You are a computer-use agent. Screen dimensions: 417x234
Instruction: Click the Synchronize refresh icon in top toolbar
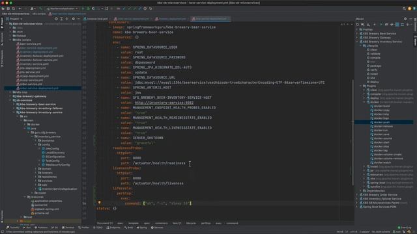[x=13, y=8]
